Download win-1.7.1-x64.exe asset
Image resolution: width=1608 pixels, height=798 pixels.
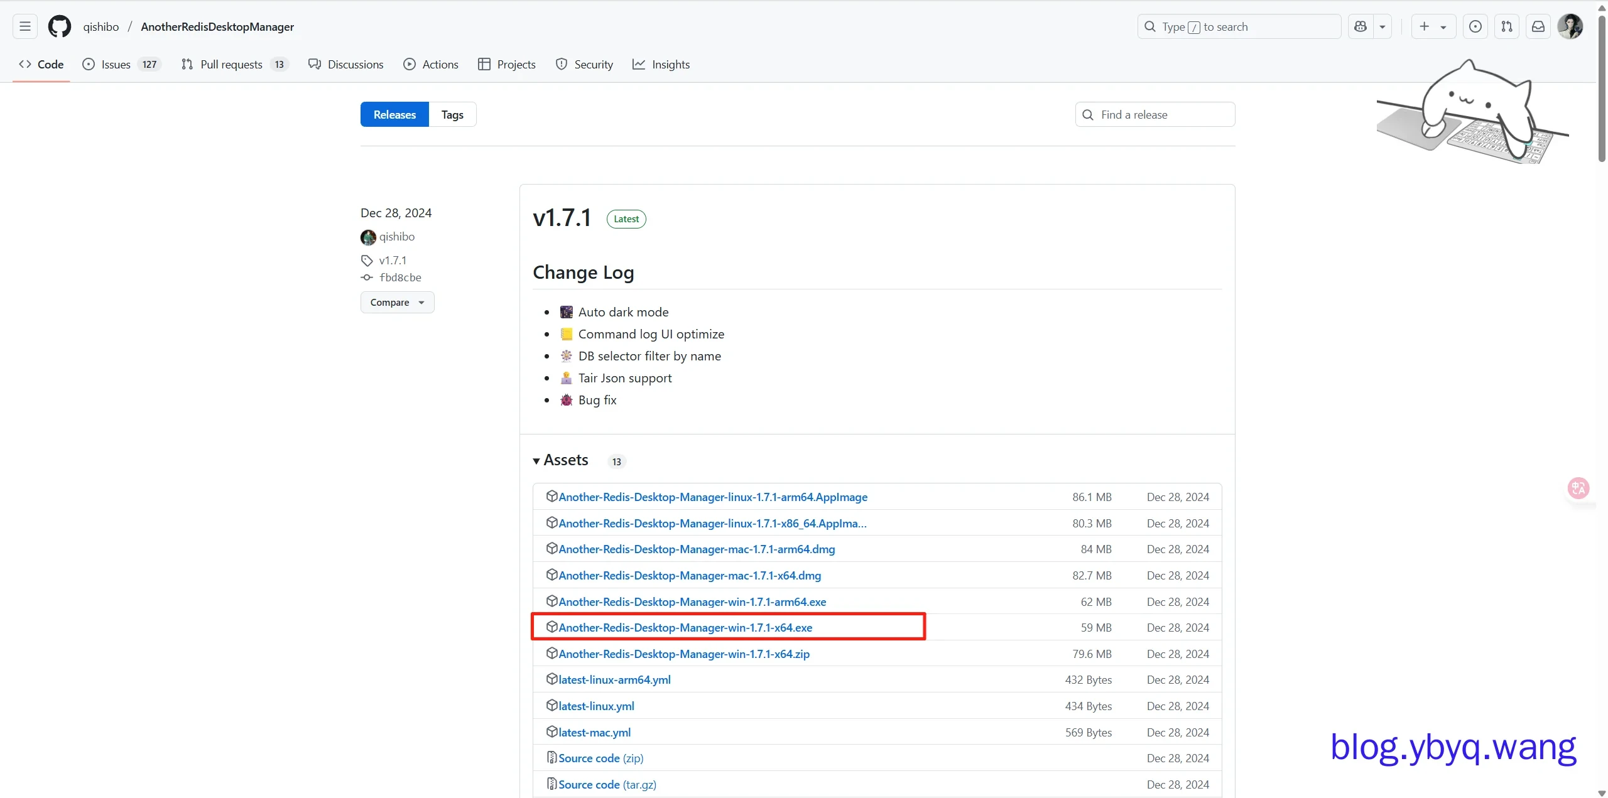click(x=685, y=627)
